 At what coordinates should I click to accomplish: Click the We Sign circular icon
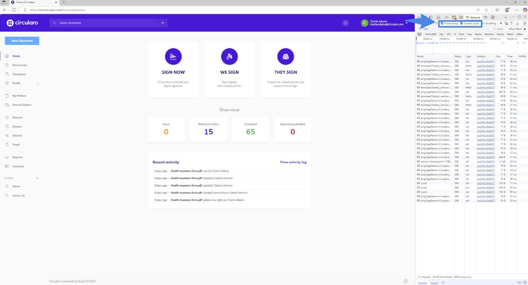pyautogui.click(x=229, y=57)
